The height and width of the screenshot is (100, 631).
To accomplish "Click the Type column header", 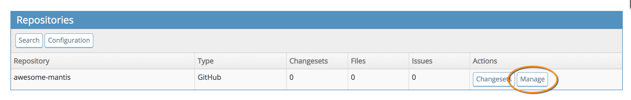I will click(205, 61).
